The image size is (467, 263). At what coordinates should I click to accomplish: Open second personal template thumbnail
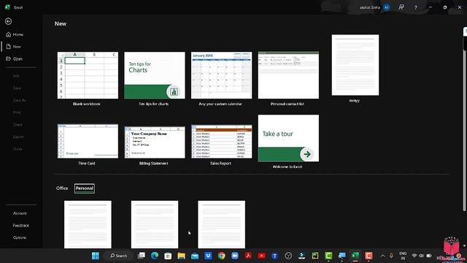coord(155,224)
